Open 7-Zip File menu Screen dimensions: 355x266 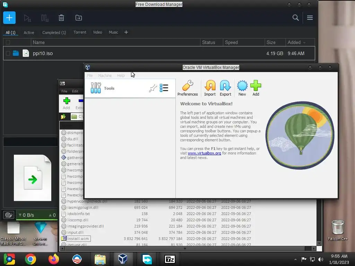(x=64, y=91)
